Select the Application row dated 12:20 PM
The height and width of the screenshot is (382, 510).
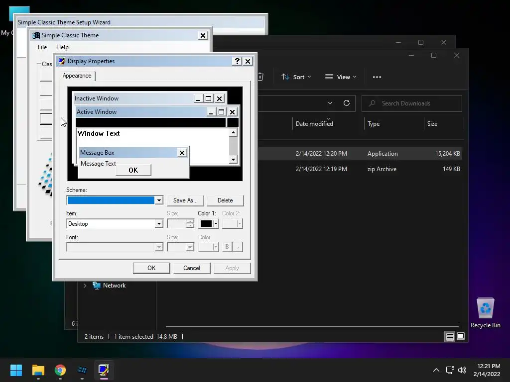tap(360, 154)
